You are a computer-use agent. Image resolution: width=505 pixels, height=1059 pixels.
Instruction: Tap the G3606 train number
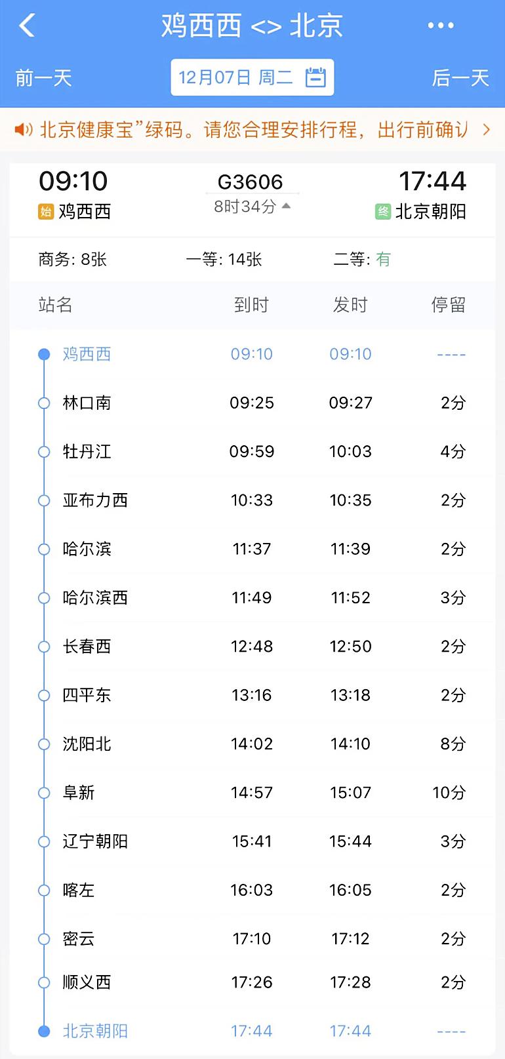point(250,182)
